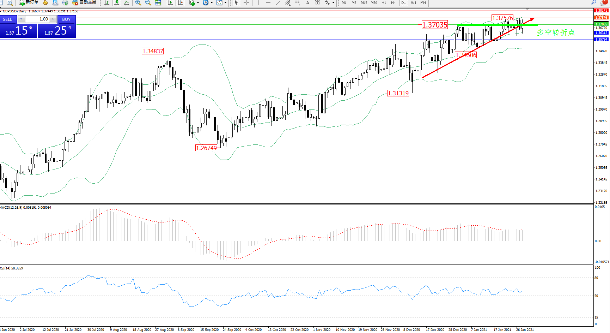Switch to the W1 timeframe
The width and height of the screenshot is (610, 333).
coord(413,2)
